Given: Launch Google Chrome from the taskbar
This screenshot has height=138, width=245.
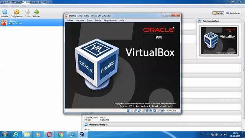Looking at the screenshot, I should 60,135.
